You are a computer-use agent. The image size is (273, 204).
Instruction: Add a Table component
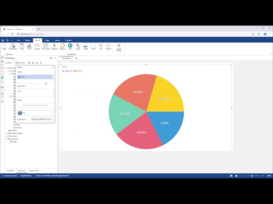tap(22, 47)
